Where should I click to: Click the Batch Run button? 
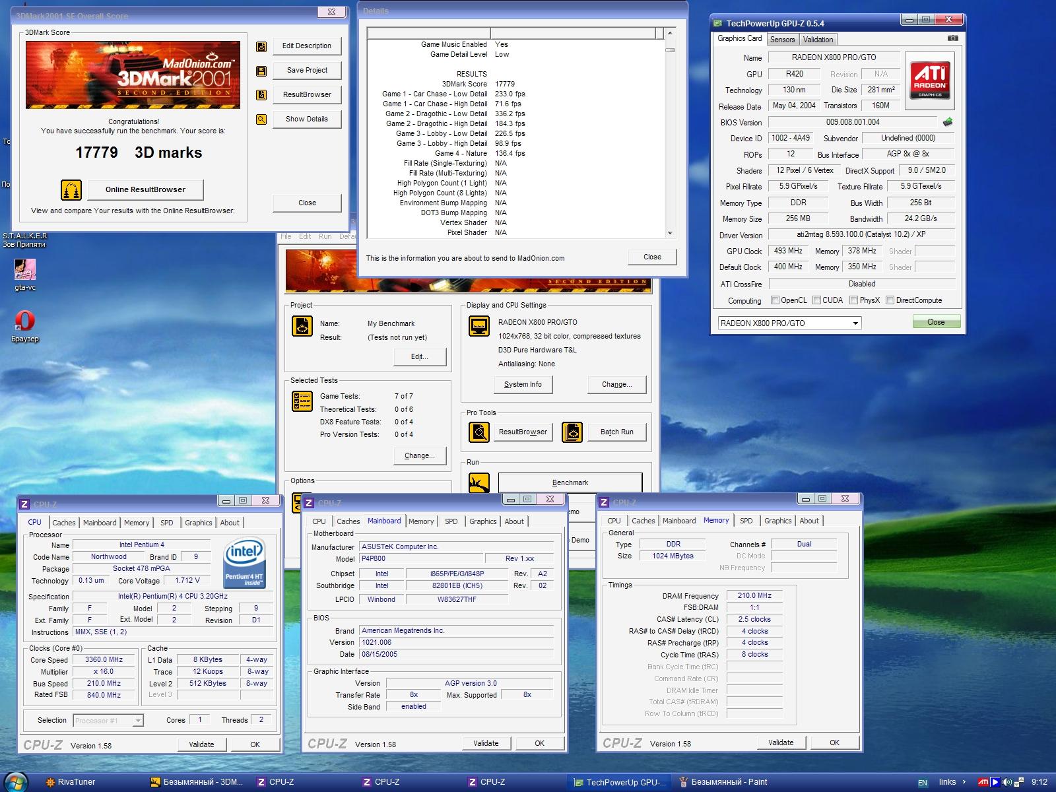coord(616,432)
